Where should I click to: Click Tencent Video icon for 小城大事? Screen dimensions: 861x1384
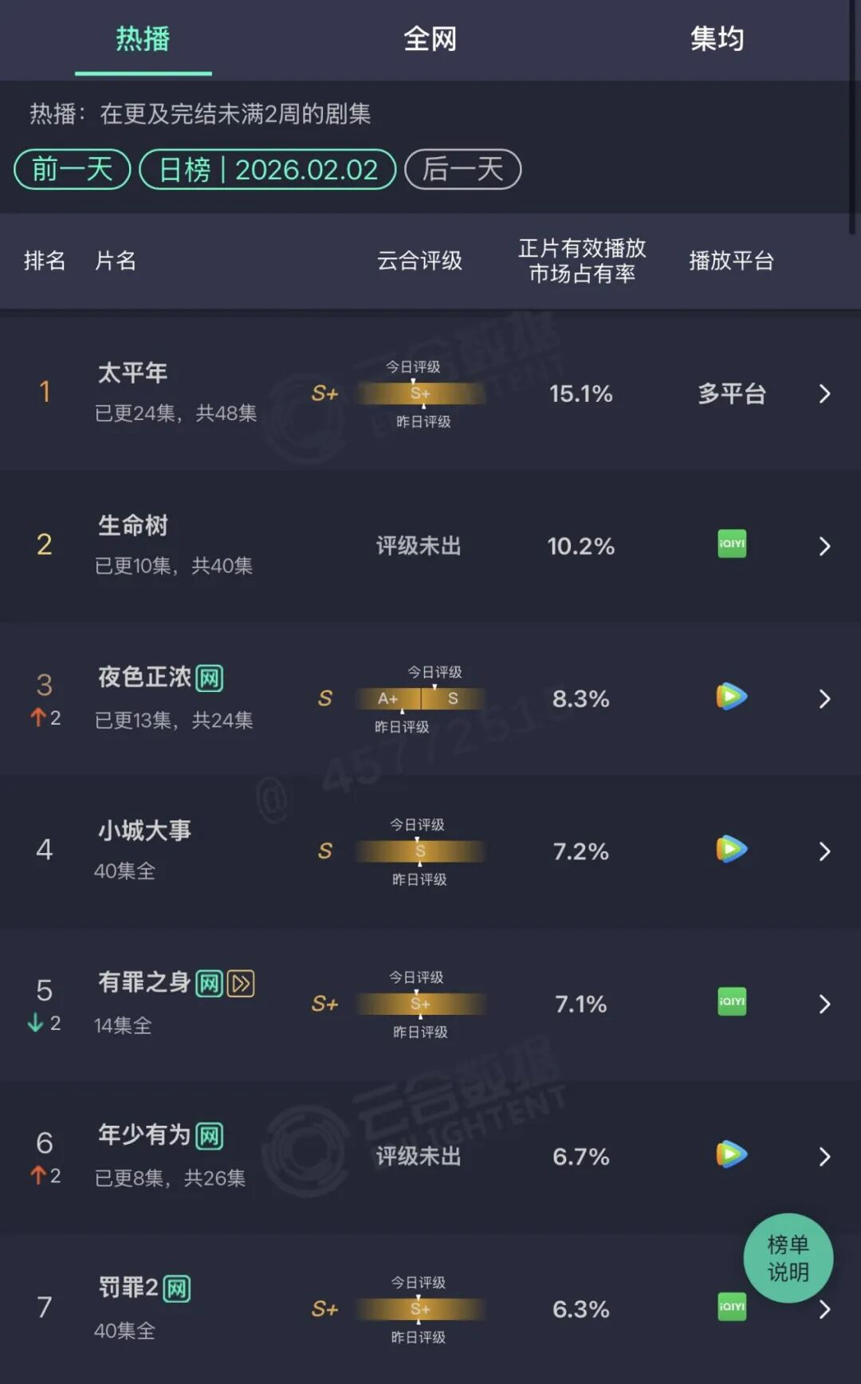731,849
